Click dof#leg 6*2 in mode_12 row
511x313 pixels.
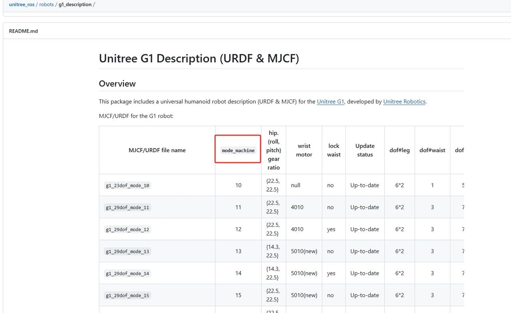400,229
